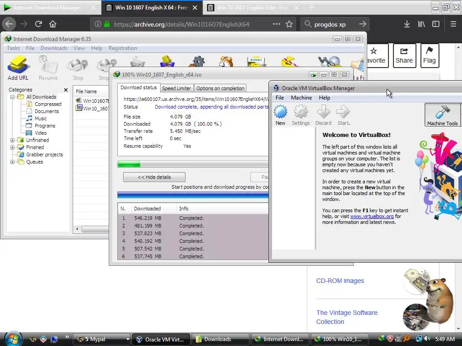This screenshot has width=462, height=346.
Task: Click Flag button on archive page
Action: tap(430, 55)
